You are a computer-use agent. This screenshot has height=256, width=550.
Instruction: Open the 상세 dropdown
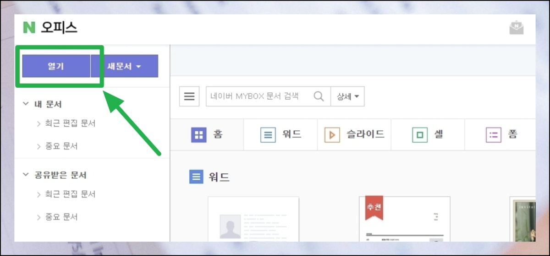[347, 96]
